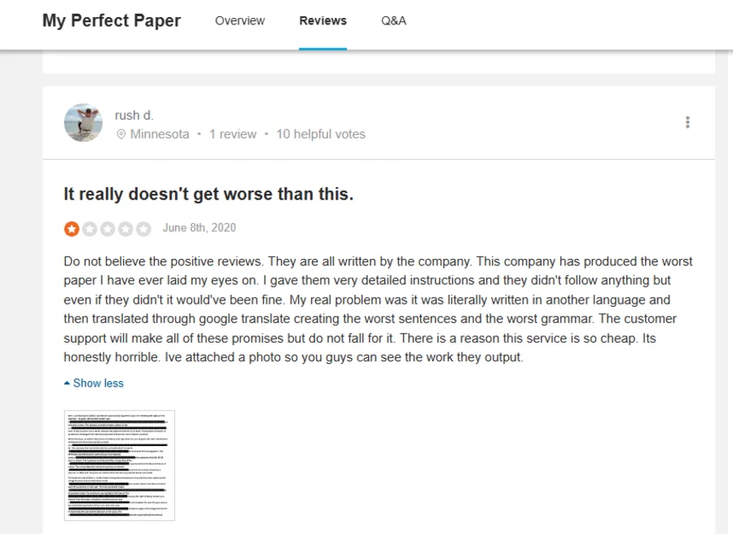Open the Q&A tab
733x534 pixels.
point(393,20)
